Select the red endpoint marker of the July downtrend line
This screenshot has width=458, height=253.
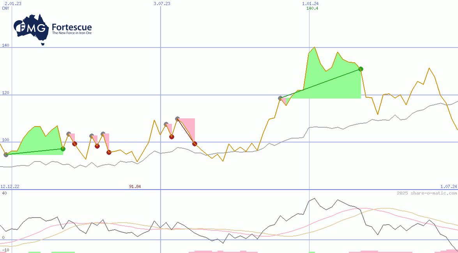pyautogui.click(x=195, y=144)
